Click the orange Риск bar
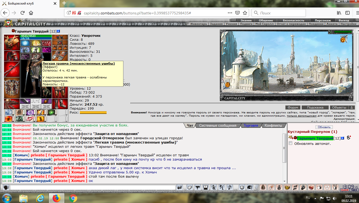359x203 pixels. tap(93, 113)
